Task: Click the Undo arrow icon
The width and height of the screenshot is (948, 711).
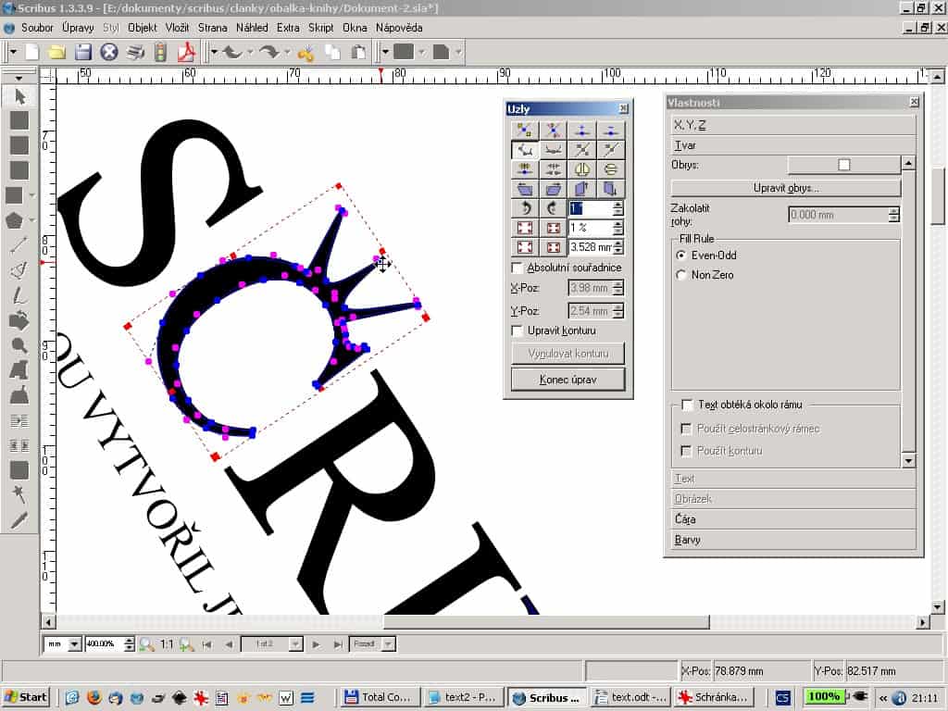Action: (x=232, y=53)
